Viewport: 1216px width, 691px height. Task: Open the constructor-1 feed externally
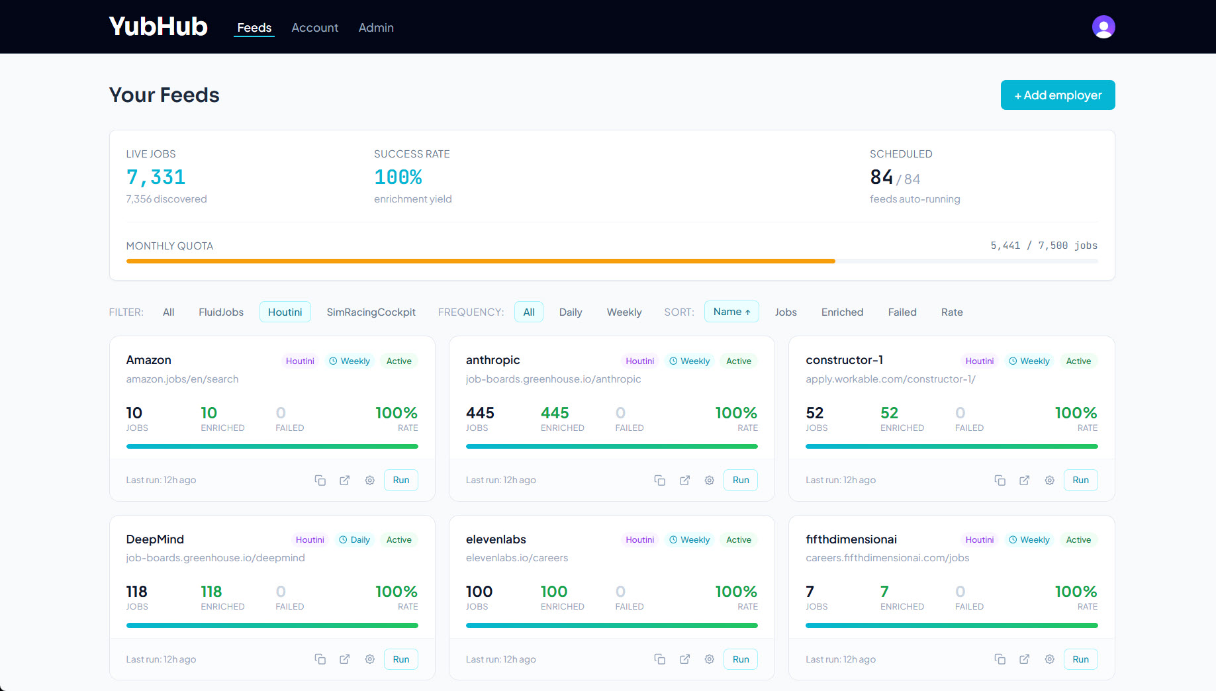[1024, 480]
